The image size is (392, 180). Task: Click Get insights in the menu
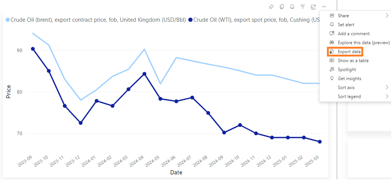pos(349,79)
